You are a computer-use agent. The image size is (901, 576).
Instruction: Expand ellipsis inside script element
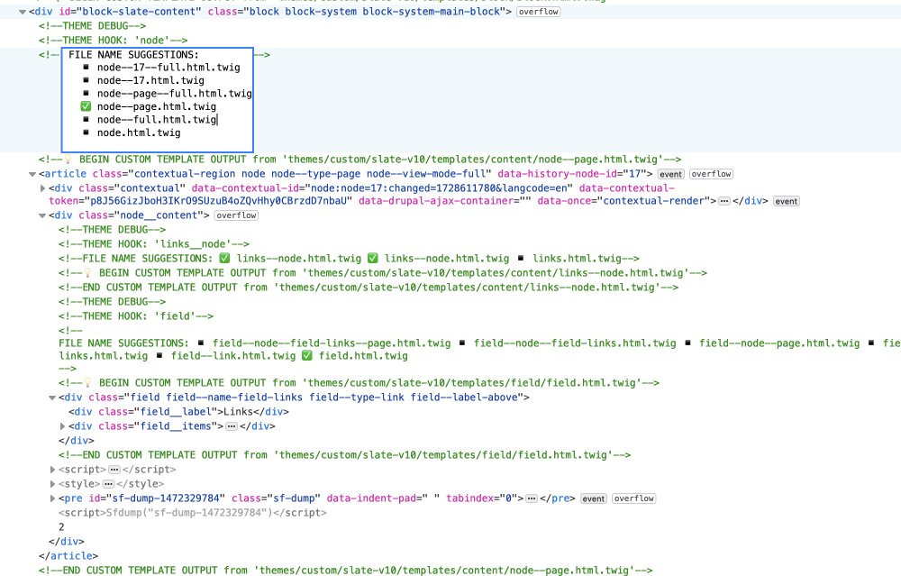pyautogui.click(x=114, y=470)
